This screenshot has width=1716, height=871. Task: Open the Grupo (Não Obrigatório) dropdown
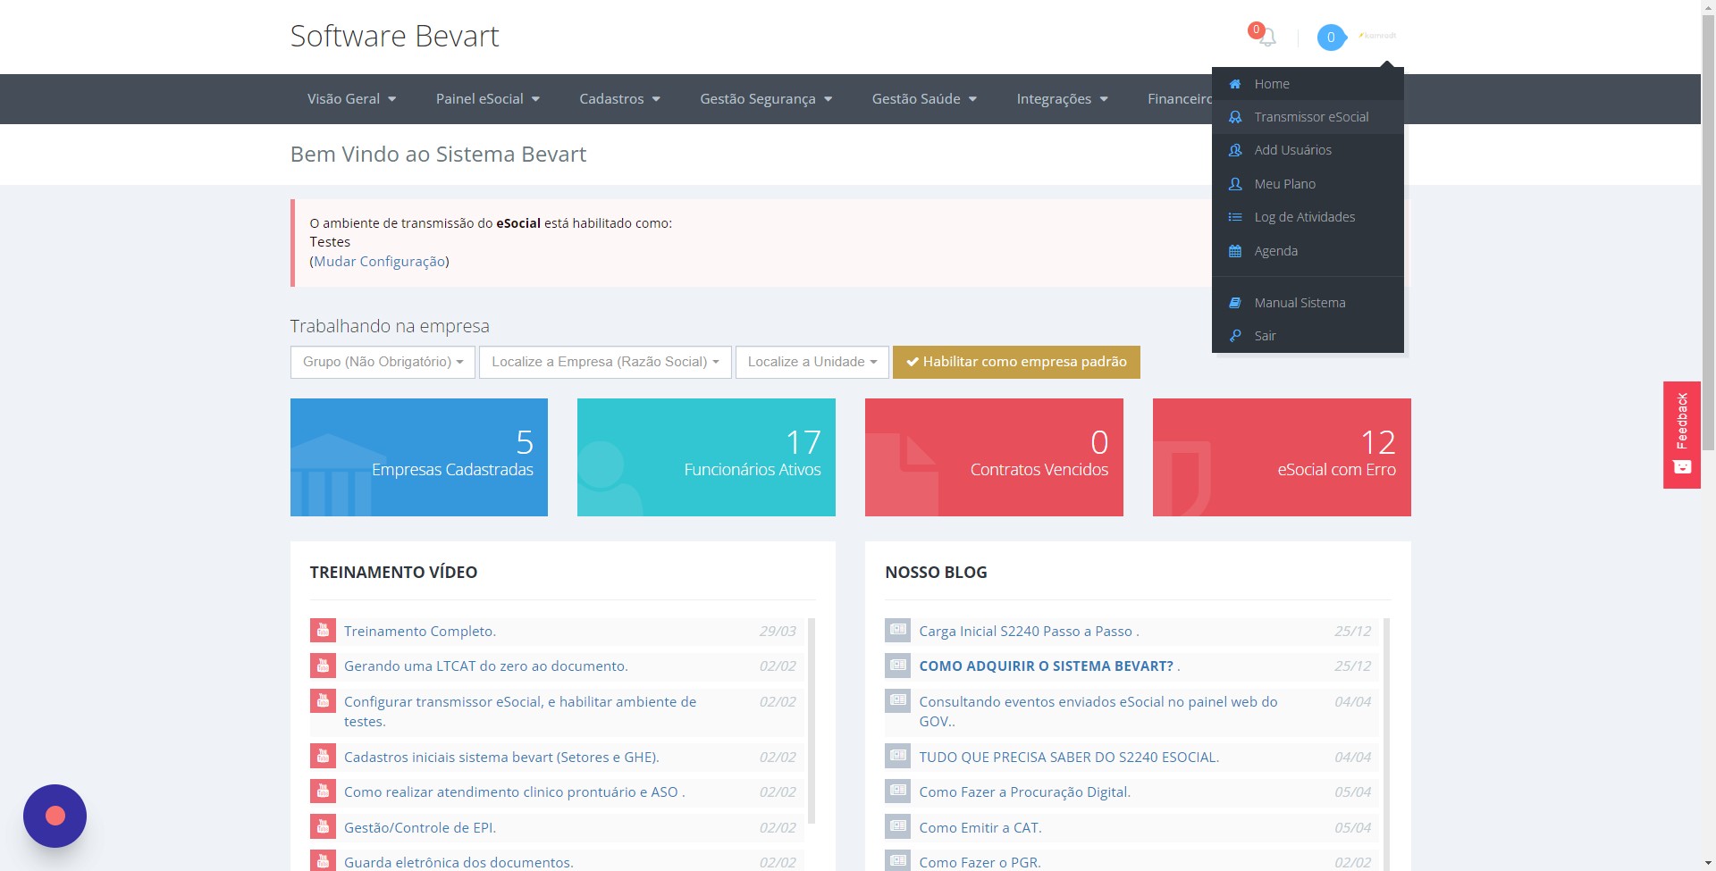383,362
